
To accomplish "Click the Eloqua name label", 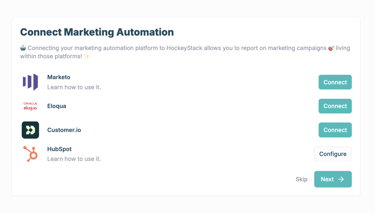I will 57,106.
